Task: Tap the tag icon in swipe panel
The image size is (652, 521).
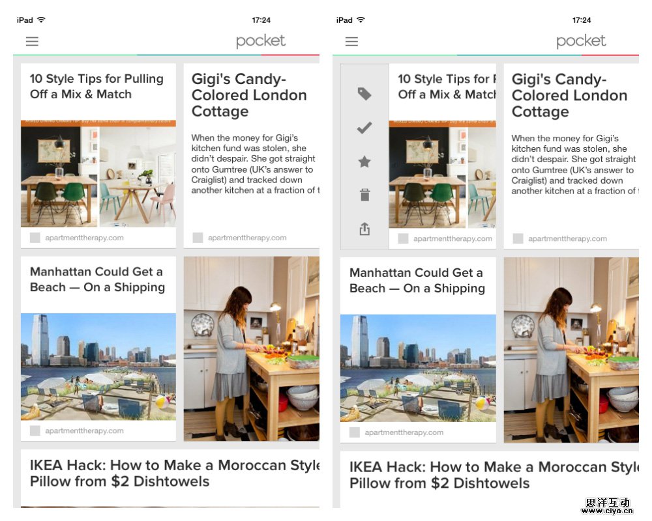Action: point(364,94)
